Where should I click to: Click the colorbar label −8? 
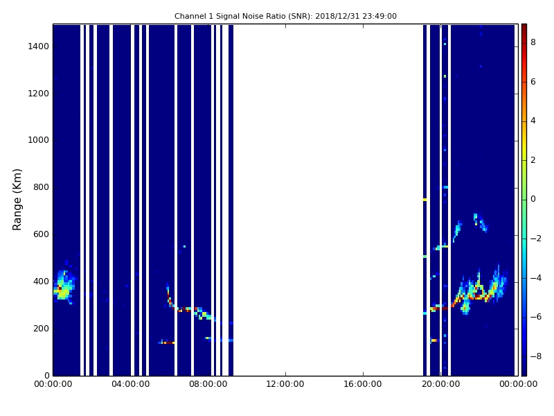click(x=536, y=356)
